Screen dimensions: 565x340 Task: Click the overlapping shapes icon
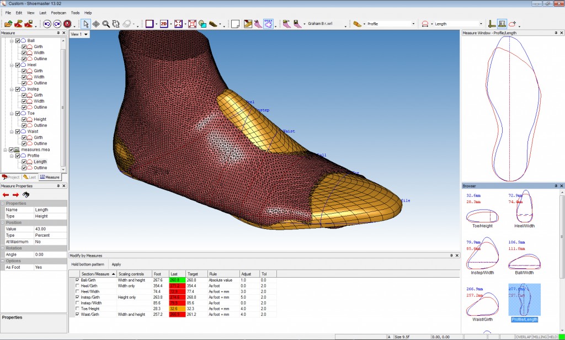click(x=202, y=24)
